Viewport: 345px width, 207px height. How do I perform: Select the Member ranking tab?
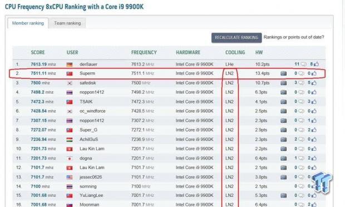(x=28, y=23)
